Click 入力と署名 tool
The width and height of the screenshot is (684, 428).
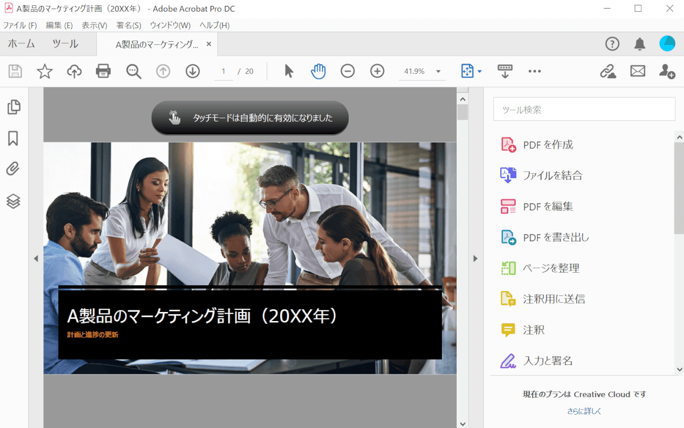[x=536, y=361]
